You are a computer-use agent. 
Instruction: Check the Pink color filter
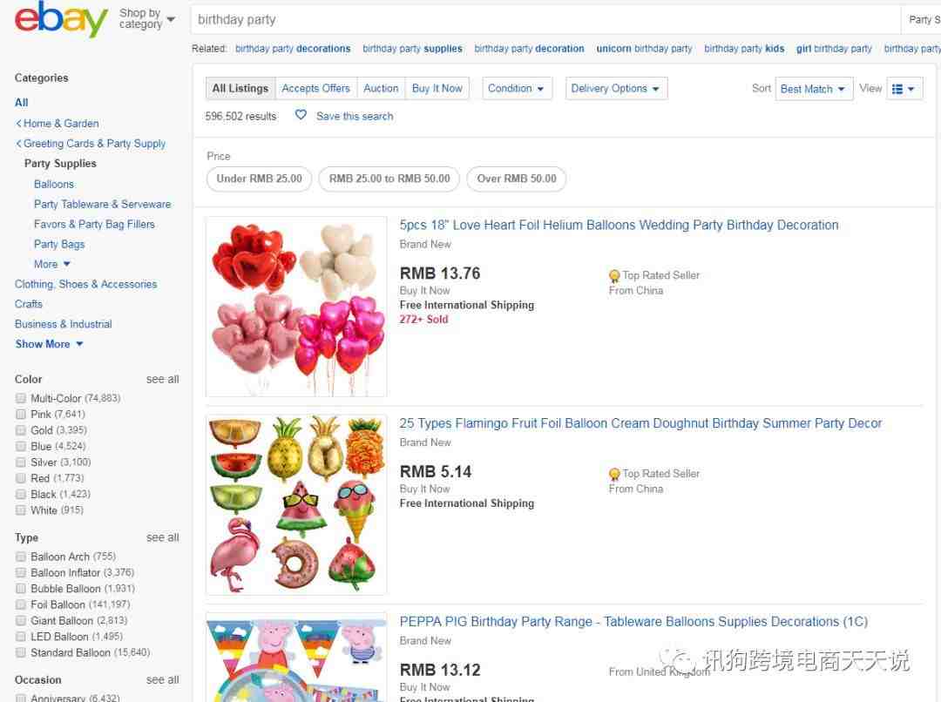coord(21,414)
